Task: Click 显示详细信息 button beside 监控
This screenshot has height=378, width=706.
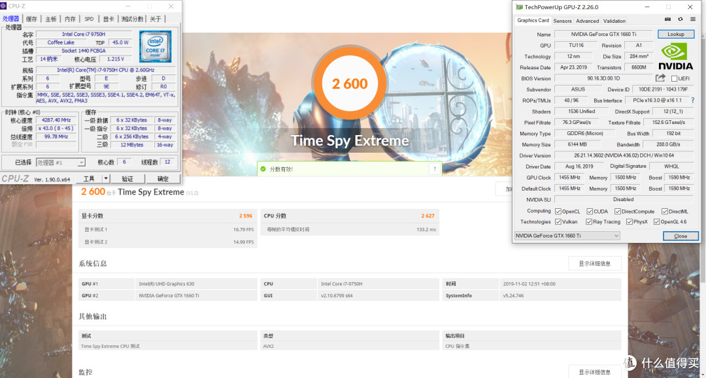Action: tap(594, 372)
